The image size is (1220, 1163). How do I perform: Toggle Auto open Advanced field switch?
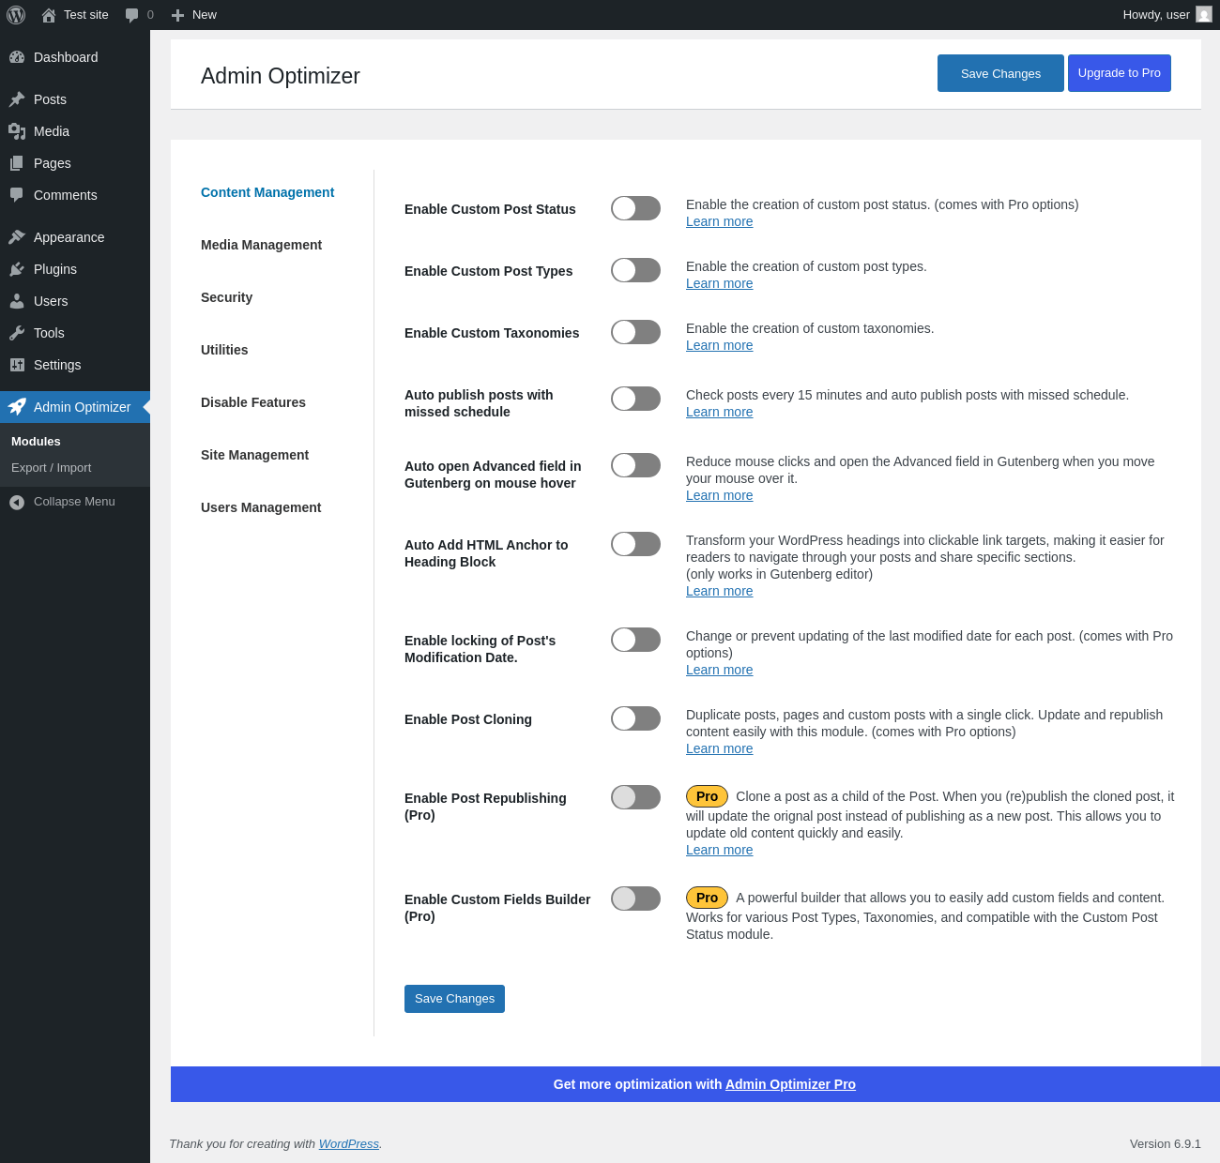635,465
